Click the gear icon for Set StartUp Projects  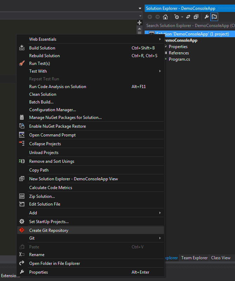coord(22,221)
